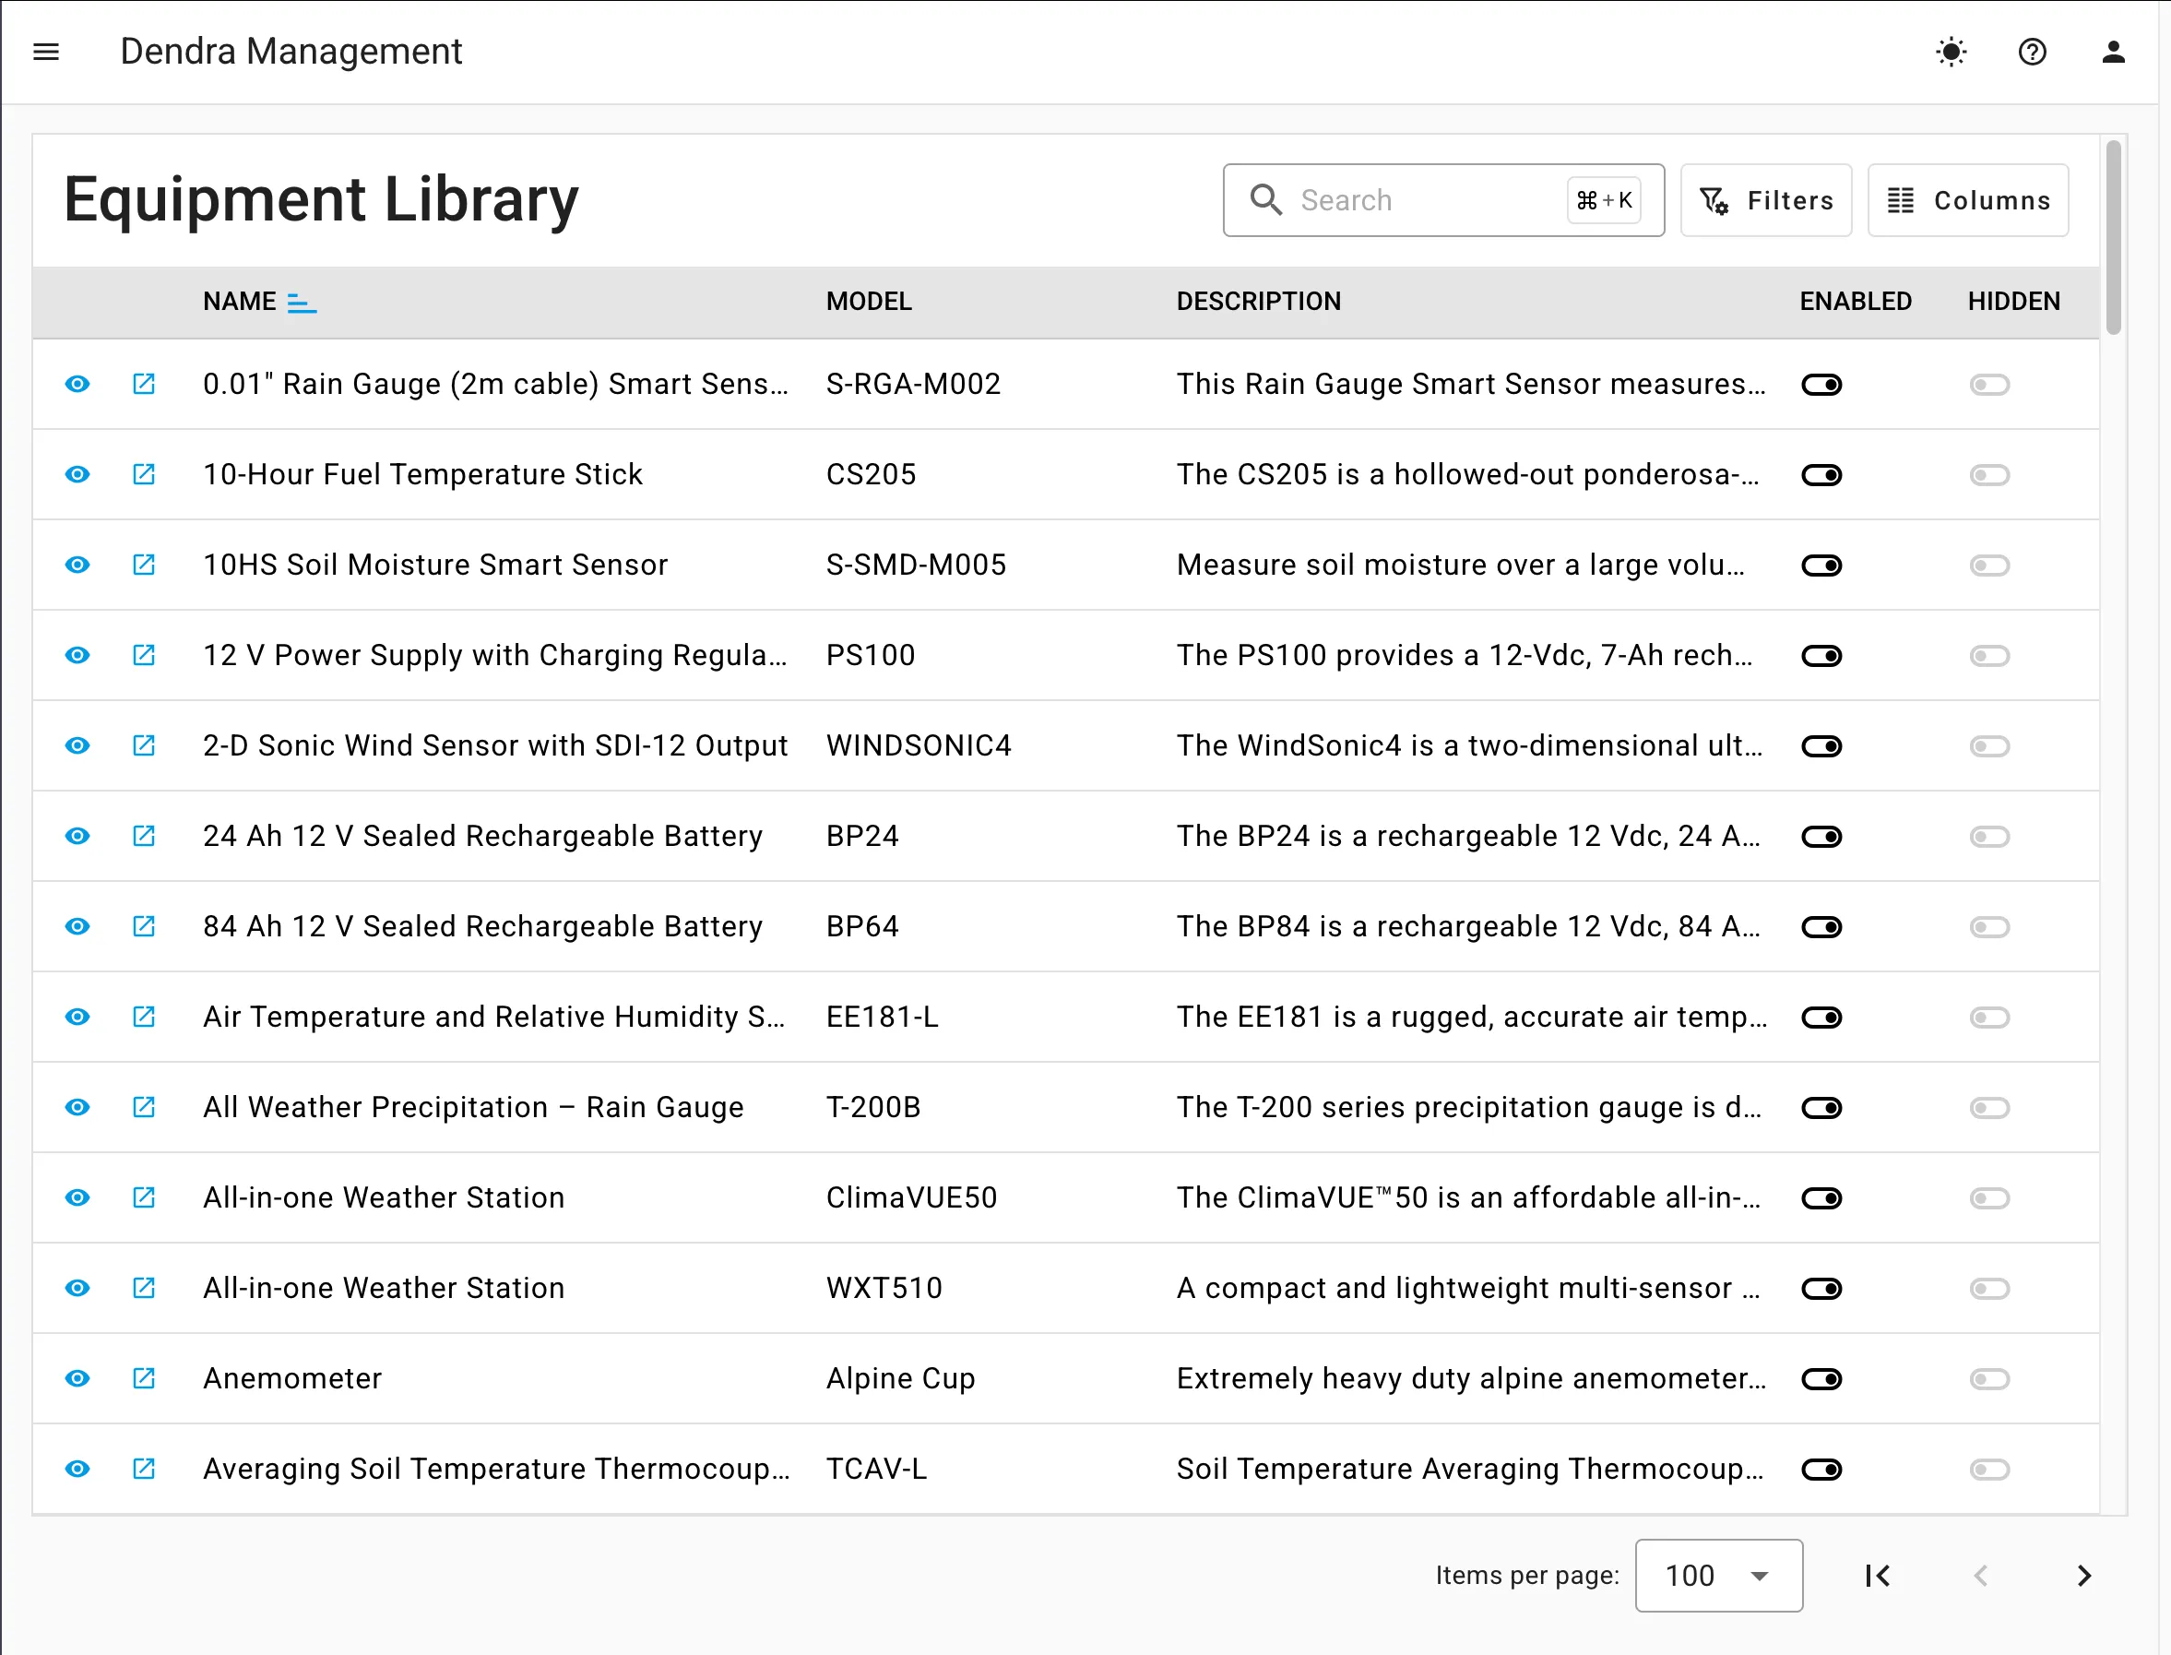Open the EE181-L row external link icon
The image size is (2171, 1655).
[x=144, y=1017]
